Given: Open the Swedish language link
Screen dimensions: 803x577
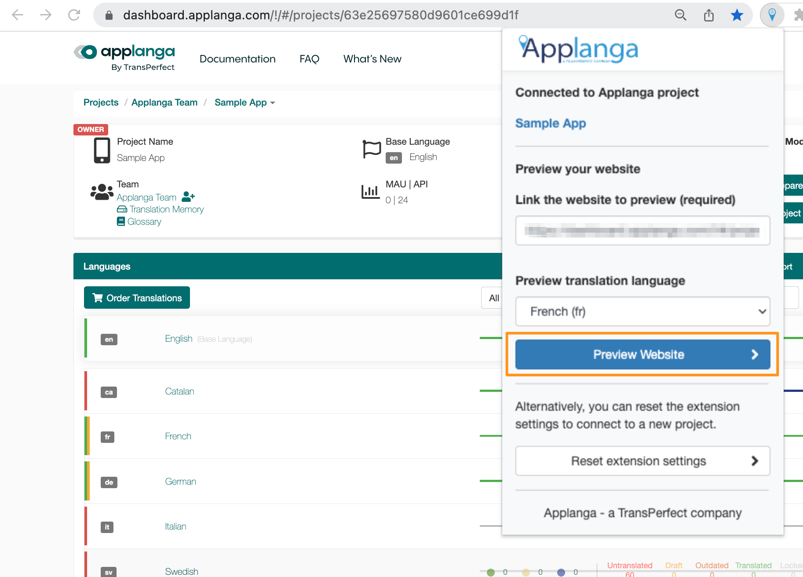Looking at the screenshot, I should (x=182, y=572).
